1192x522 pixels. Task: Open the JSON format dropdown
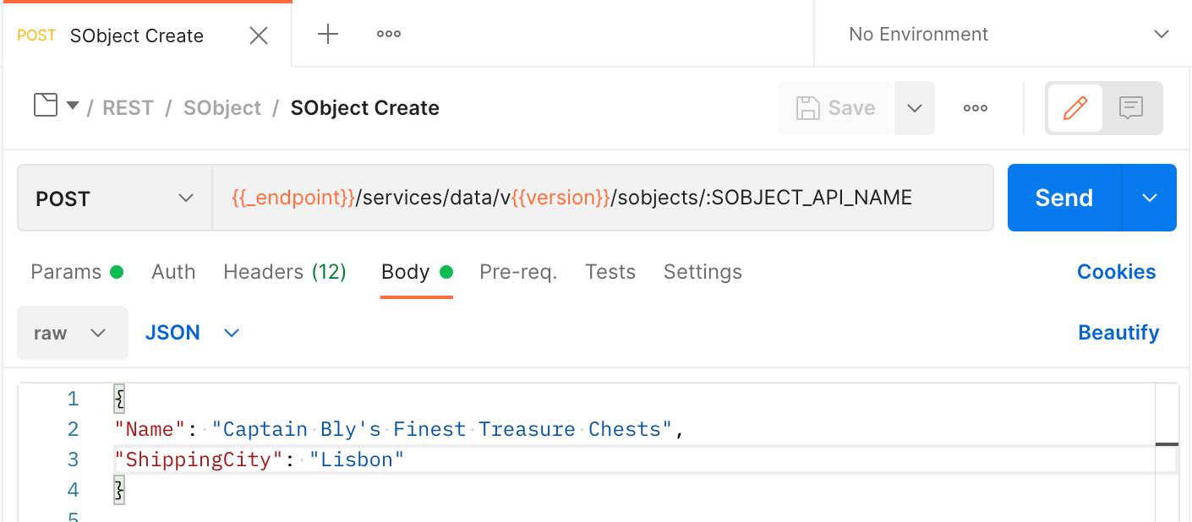click(193, 333)
